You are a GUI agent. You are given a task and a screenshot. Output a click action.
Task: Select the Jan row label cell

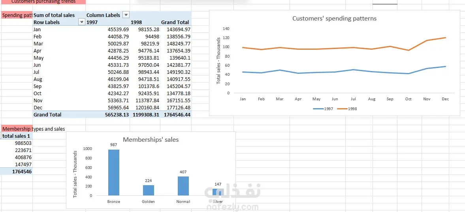click(38, 30)
